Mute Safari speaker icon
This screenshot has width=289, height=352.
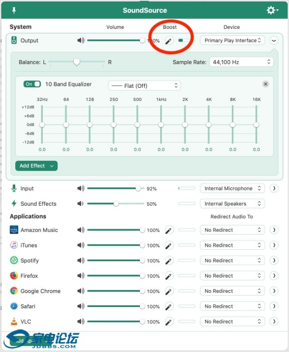pos(81,306)
